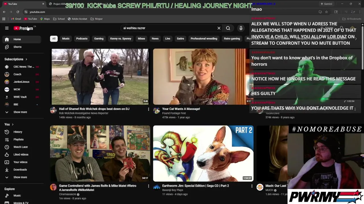Open the All Bookmarks folder
Image resolution: width=364 pixels, height=204 pixels.
[x=352, y=19]
